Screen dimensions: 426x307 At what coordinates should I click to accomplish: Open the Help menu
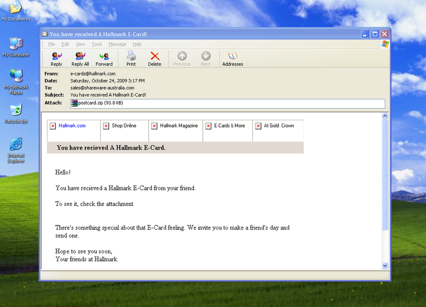click(x=137, y=44)
